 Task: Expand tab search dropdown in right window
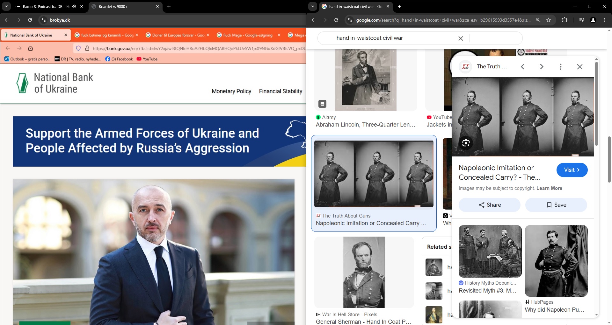pos(313,6)
